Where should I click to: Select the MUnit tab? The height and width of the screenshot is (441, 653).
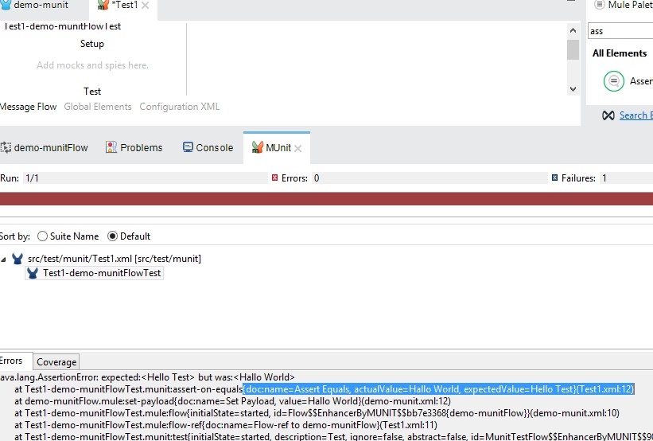(x=278, y=147)
